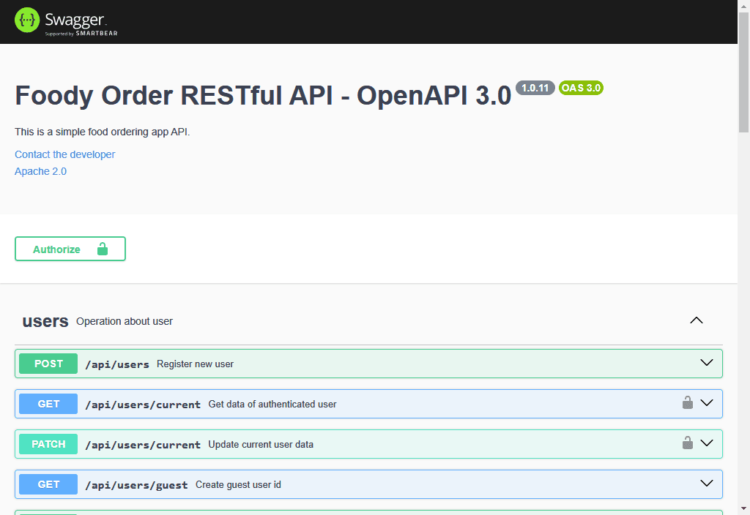Expand the PATCH /api/users/current endpoint
The image size is (750, 515).
click(706, 443)
